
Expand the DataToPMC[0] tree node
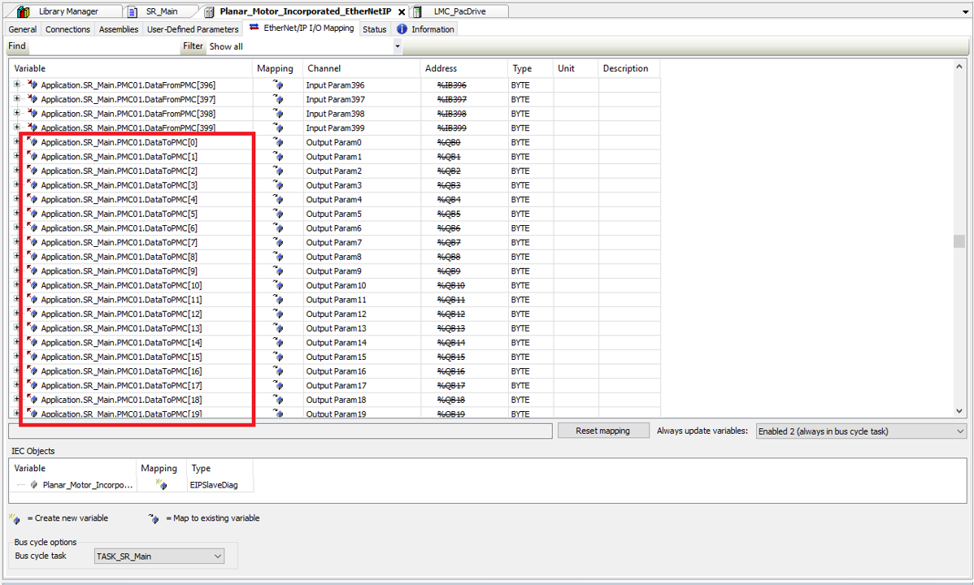pos(18,142)
